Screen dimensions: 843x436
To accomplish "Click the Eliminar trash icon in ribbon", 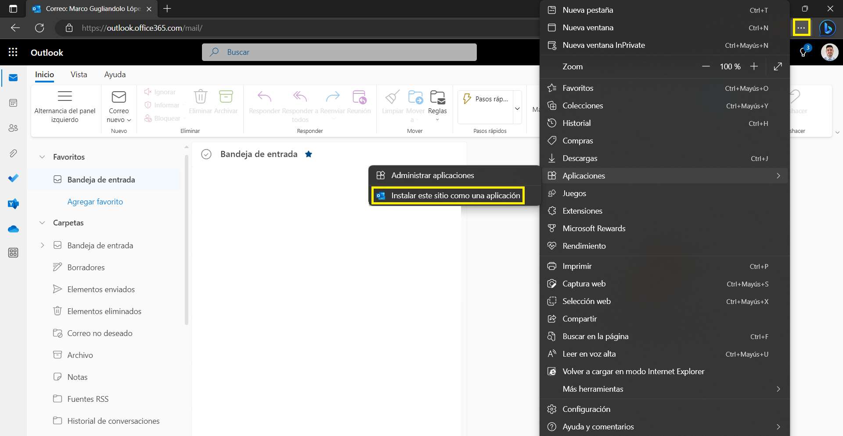I will (x=201, y=96).
